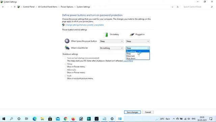
Task: Open the volume speaker tray icon
Action: [189, 119]
